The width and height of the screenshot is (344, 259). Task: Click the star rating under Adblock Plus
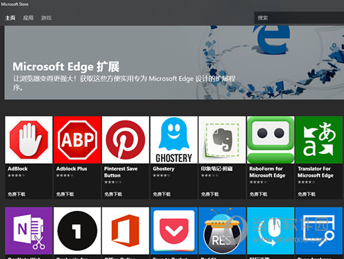[65, 175]
